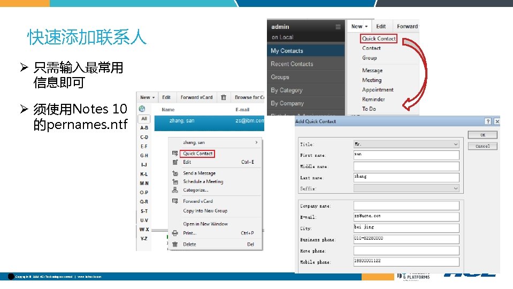Select the K-L index tab
Screen dimensions: 513x289
pos(144,174)
